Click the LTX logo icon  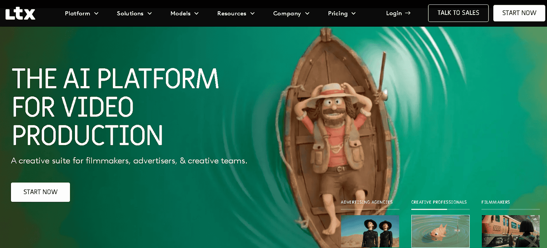click(21, 14)
